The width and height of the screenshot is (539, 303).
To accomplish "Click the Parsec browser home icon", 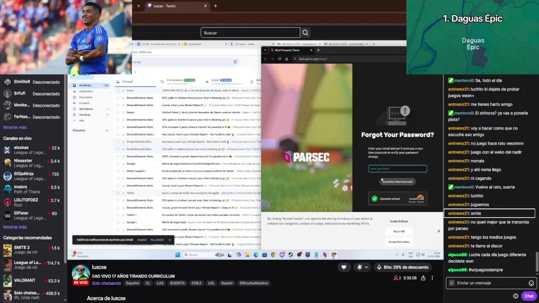I will [x=287, y=59].
